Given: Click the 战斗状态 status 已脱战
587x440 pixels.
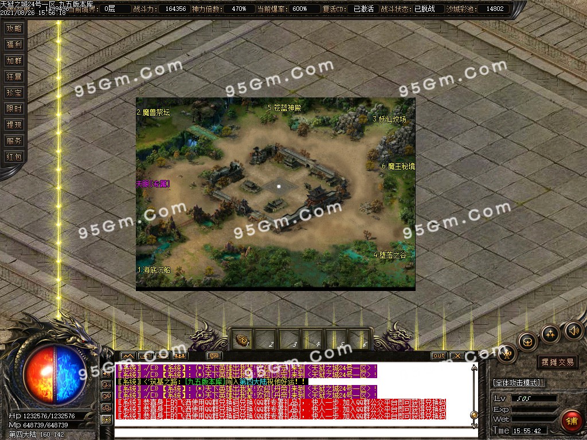Looking at the screenshot, I should [425, 9].
